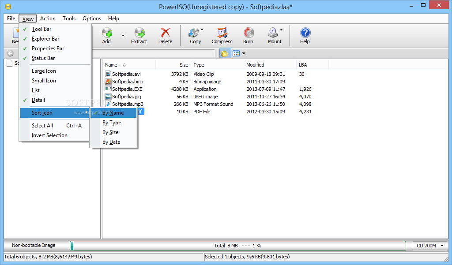
Task: Toggle the folder view icon
Action: 225,53
